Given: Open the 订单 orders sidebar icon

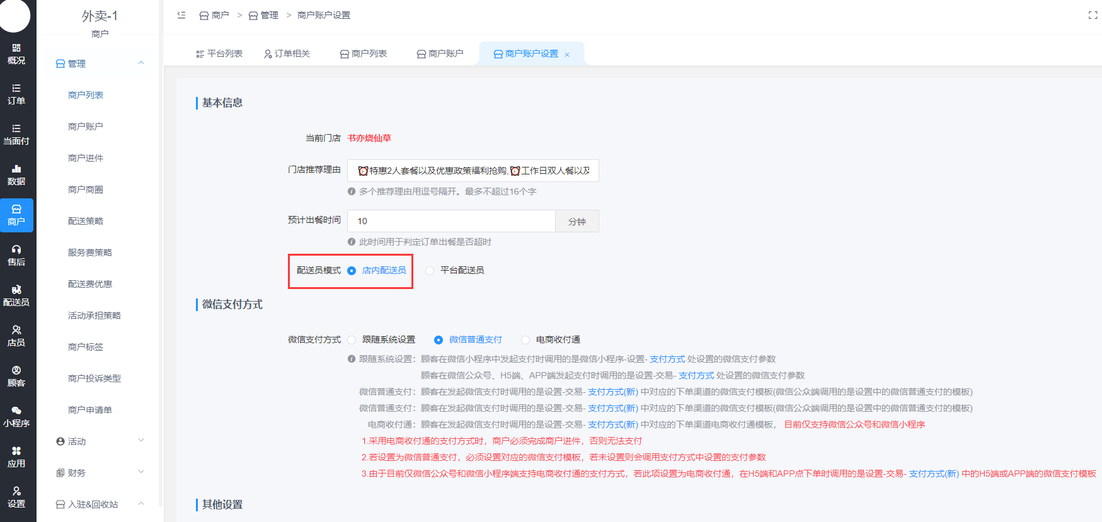Looking at the screenshot, I should 16,94.
